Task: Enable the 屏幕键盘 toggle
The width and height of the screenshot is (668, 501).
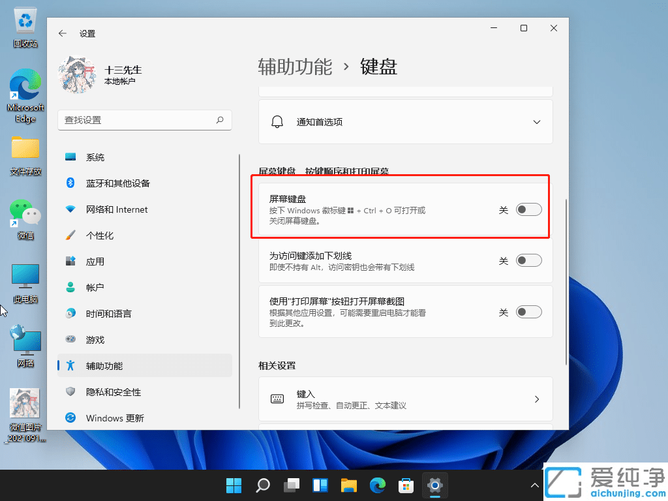Action: [529, 209]
